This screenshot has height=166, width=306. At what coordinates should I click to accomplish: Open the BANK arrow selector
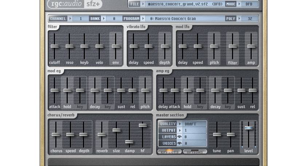pos(103,18)
